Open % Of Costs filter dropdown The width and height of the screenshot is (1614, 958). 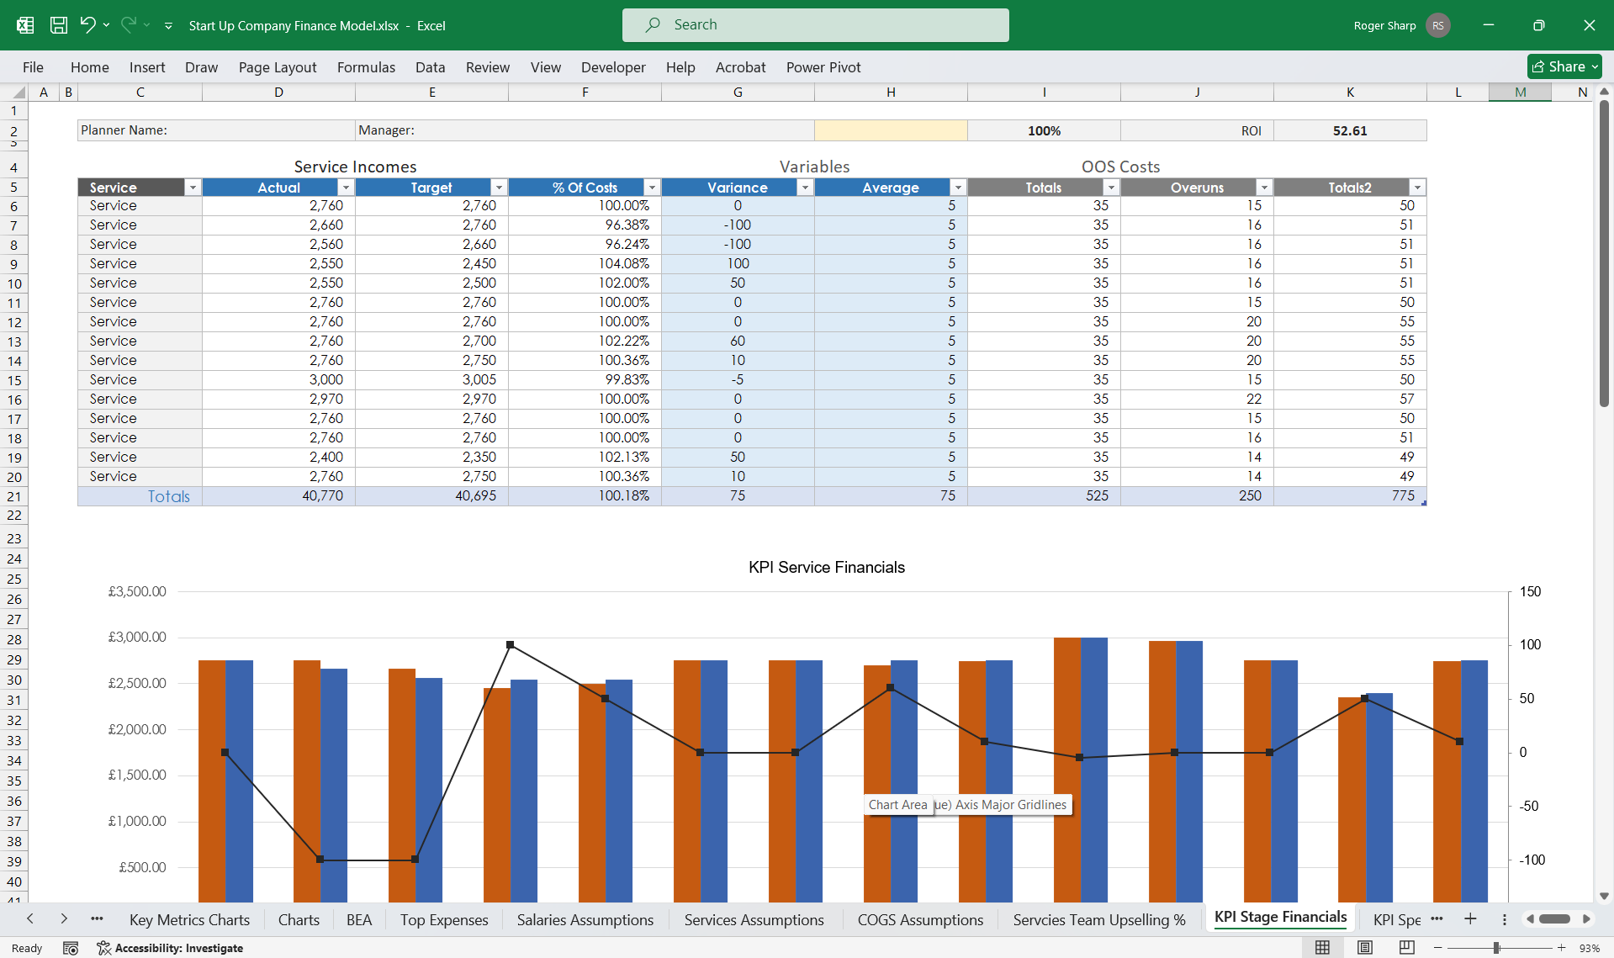point(652,188)
